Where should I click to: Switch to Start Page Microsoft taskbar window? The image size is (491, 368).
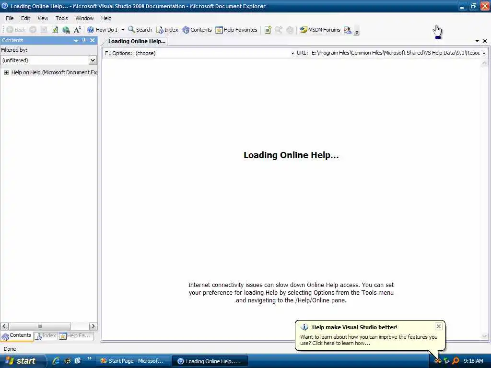pos(133,361)
